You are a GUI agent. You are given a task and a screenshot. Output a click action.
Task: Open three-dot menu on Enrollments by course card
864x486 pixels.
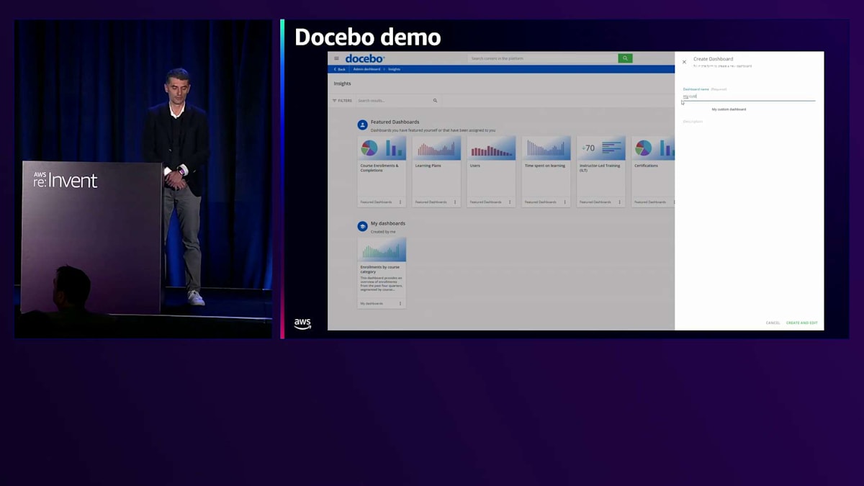[400, 304]
